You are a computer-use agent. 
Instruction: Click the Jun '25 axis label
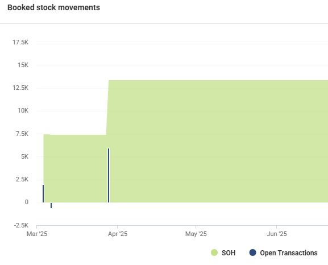click(x=276, y=234)
